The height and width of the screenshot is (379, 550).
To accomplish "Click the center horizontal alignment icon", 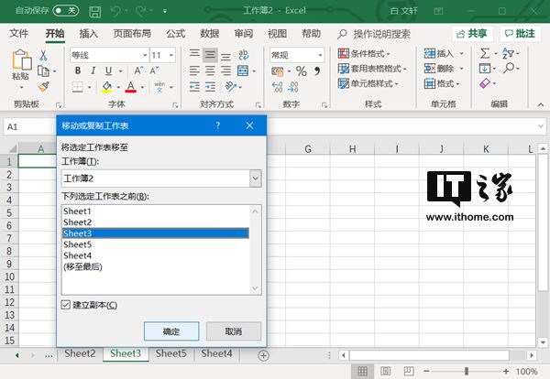I will click(x=210, y=70).
